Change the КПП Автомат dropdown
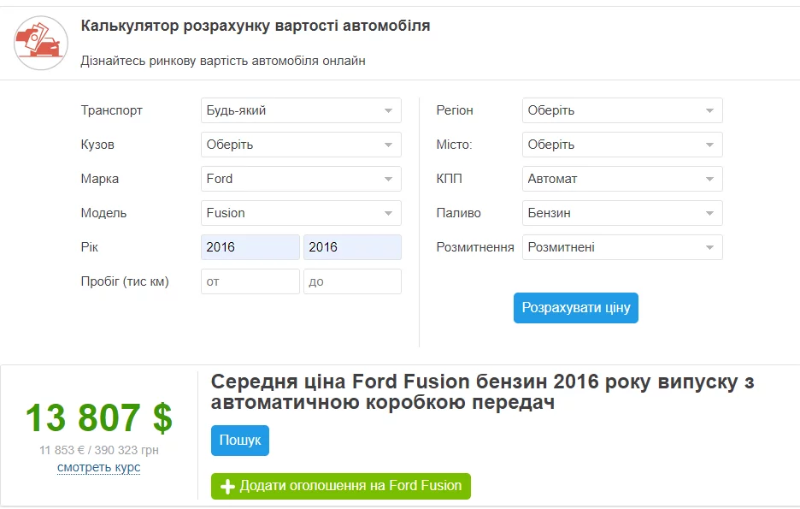Image resolution: width=800 pixels, height=509 pixels. [x=622, y=179]
